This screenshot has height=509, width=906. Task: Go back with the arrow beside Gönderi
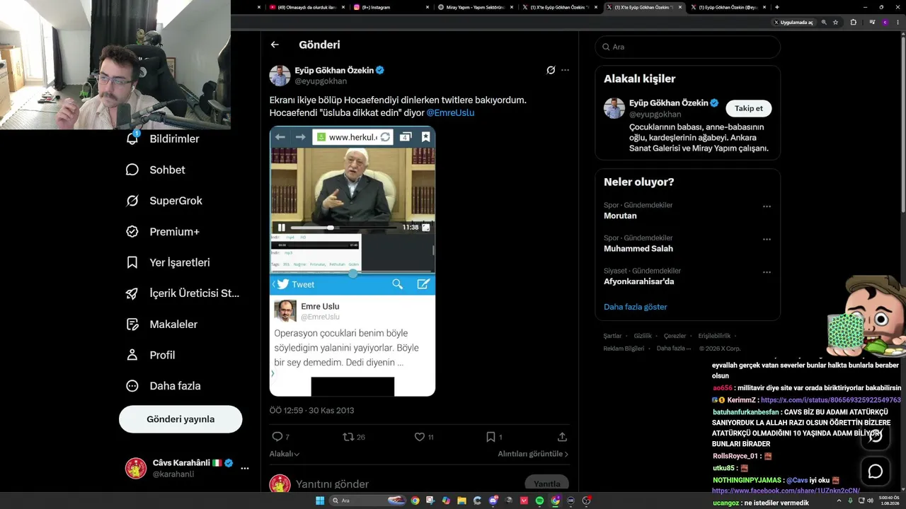pos(275,45)
